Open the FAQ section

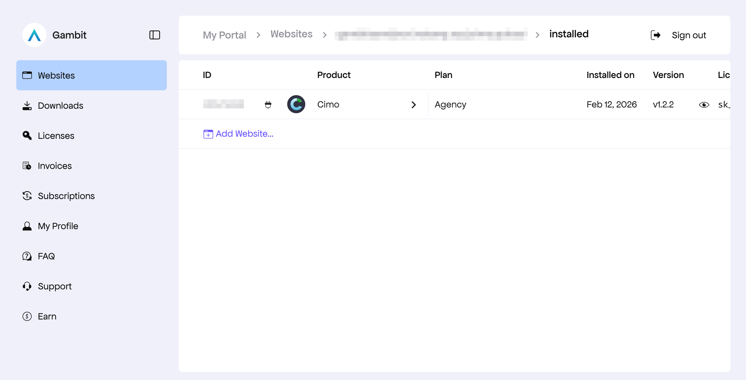pos(46,256)
